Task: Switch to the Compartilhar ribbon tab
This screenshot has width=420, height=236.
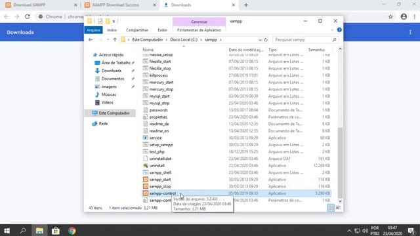Action: click(x=137, y=30)
